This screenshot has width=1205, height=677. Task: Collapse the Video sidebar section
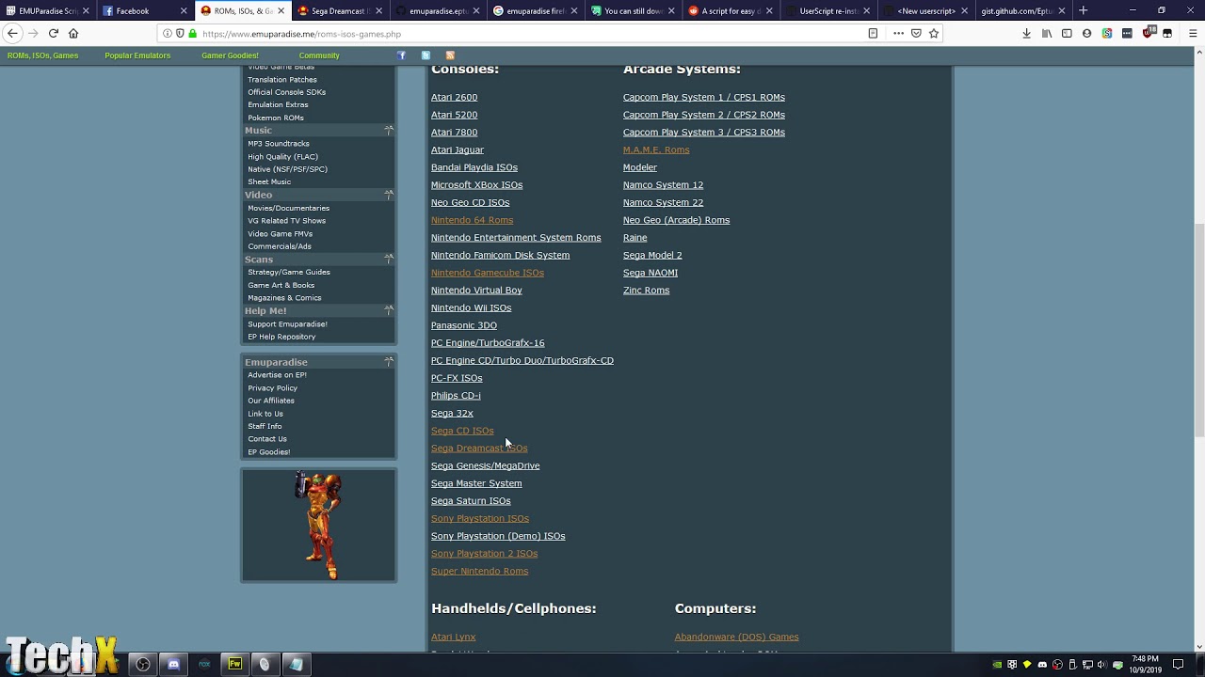coord(389,195)
